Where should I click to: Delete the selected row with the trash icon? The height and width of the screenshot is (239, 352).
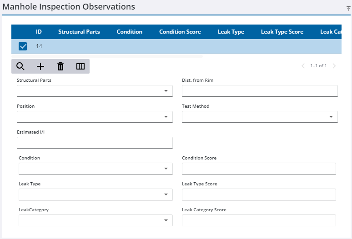click(60, 66)
